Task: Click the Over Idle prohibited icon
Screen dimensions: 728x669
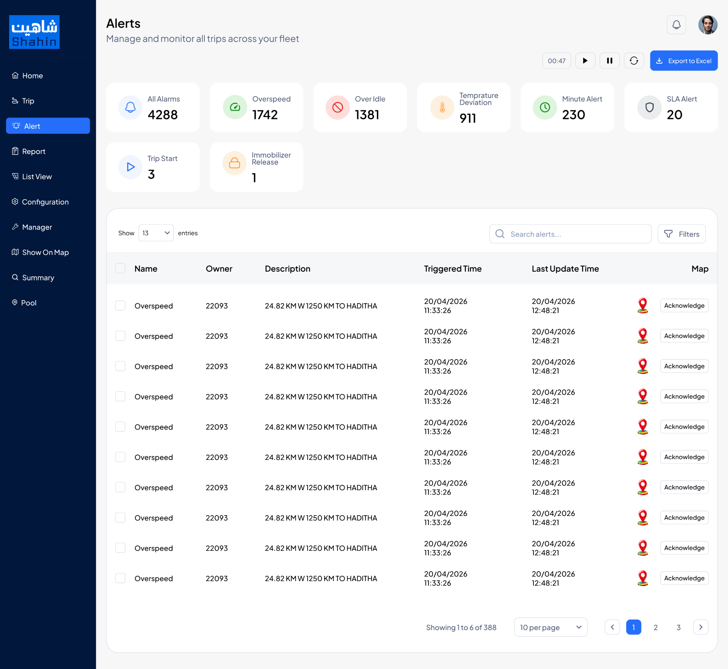Action: coord(337,108)
